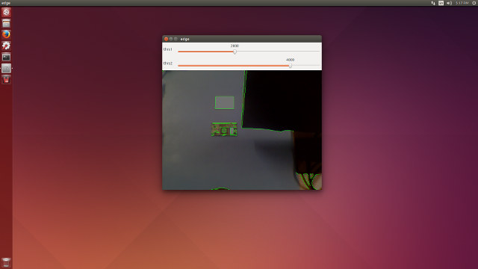Click thrs2 slider track near its start
Image resolution: width=478 pixels, height=269 pixels.
[189, 66]
